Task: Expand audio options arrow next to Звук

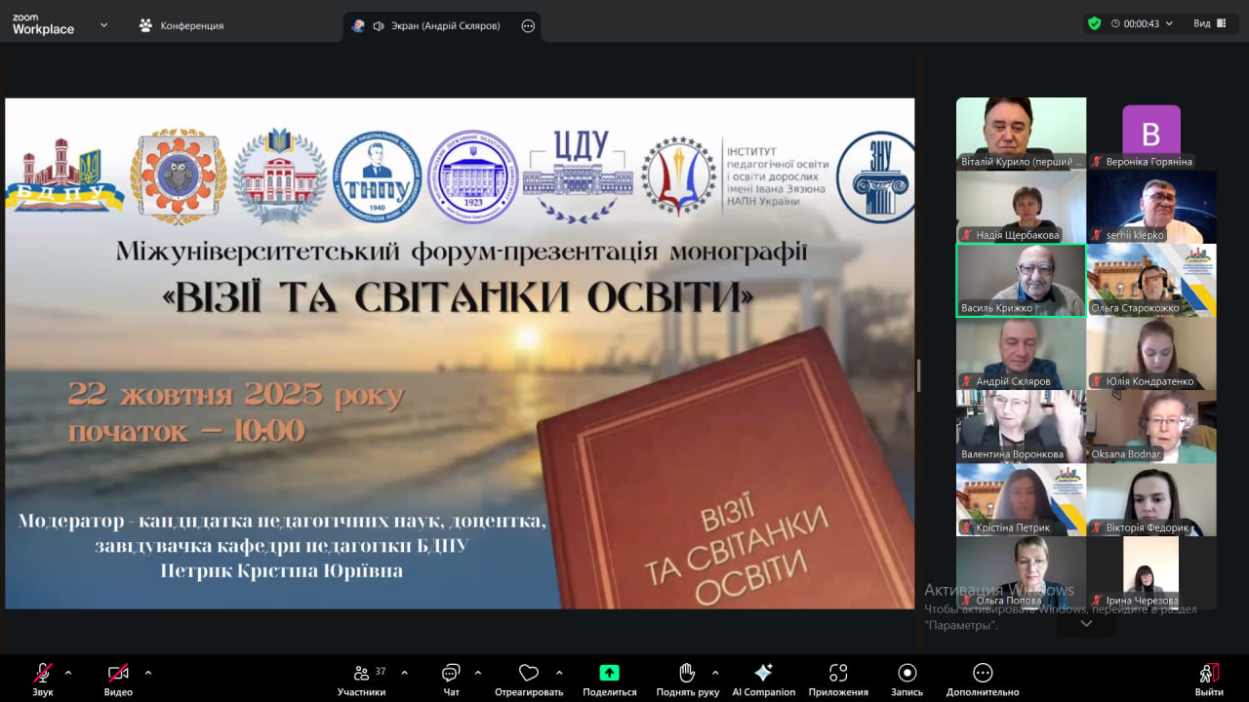Action: (68, 672)
